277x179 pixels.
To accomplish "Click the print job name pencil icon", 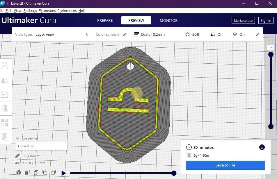I will tap(17, 156).
